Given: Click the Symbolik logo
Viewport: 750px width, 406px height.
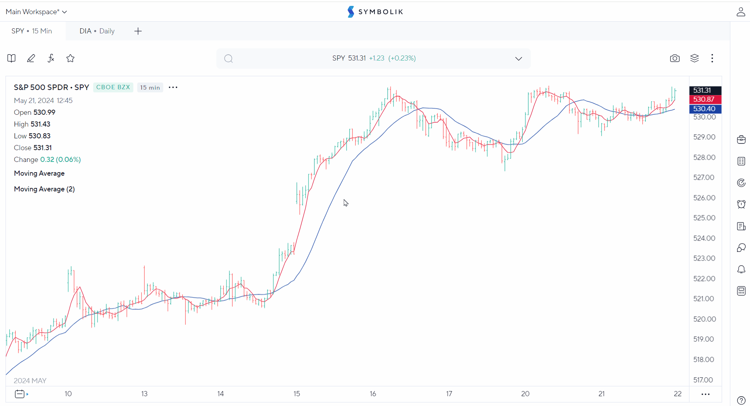Looking at the screenshot, I should (x=375, y=12).
